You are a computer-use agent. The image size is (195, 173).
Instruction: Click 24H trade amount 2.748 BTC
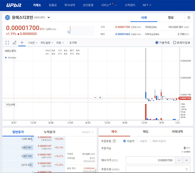183,34
